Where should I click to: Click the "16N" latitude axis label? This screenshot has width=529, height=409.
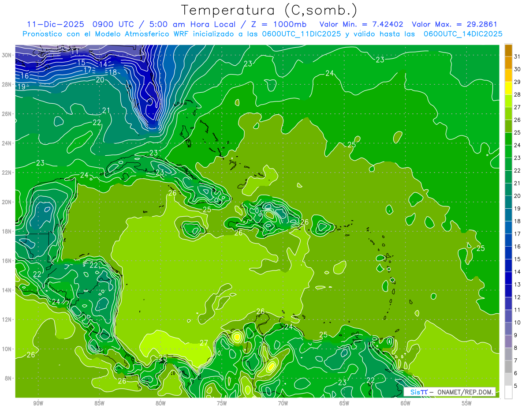pyautogui.click(x=7, y=261)
